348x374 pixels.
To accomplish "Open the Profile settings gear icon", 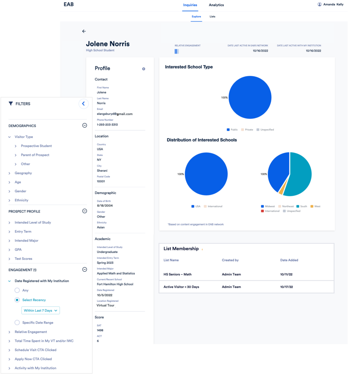I will [144, 69].
